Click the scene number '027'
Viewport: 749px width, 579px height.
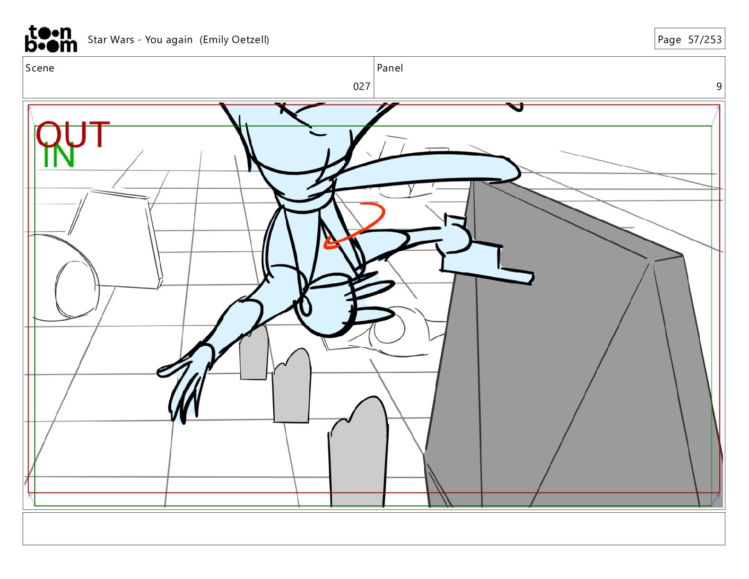pyautogui.click(x=362, y=87)
